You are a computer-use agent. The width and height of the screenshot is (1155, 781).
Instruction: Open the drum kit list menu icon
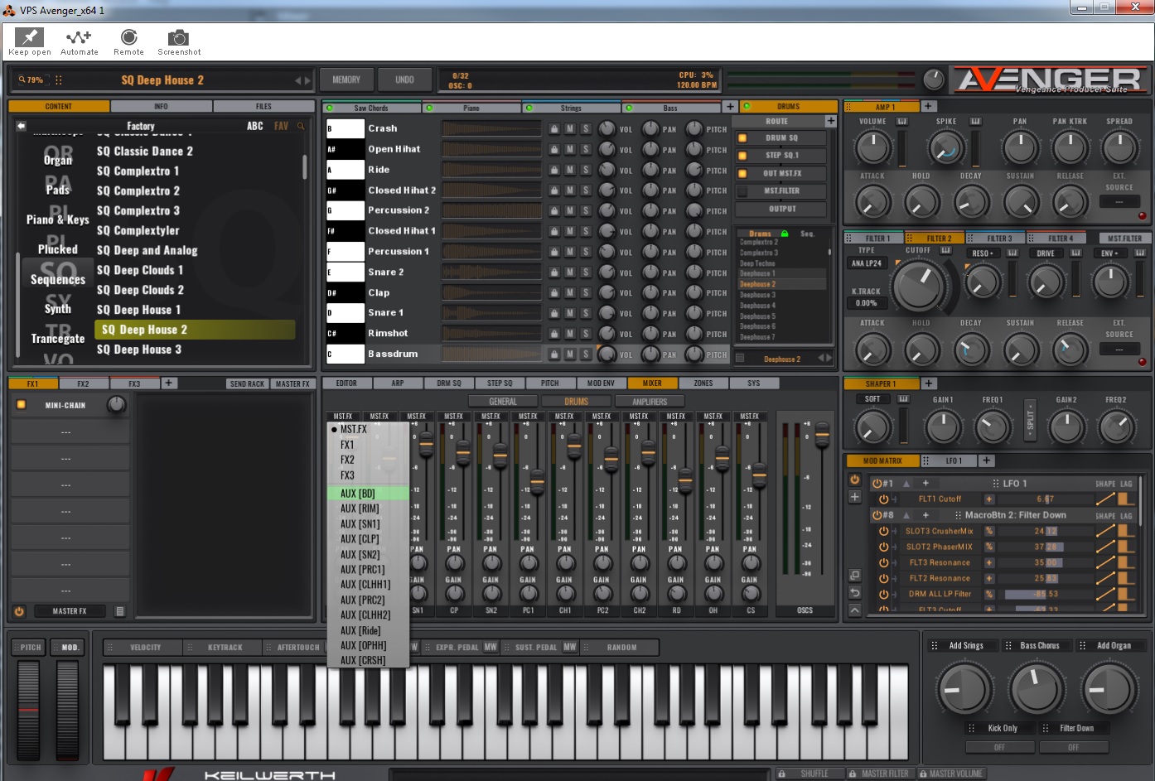[x=740, y=359]
